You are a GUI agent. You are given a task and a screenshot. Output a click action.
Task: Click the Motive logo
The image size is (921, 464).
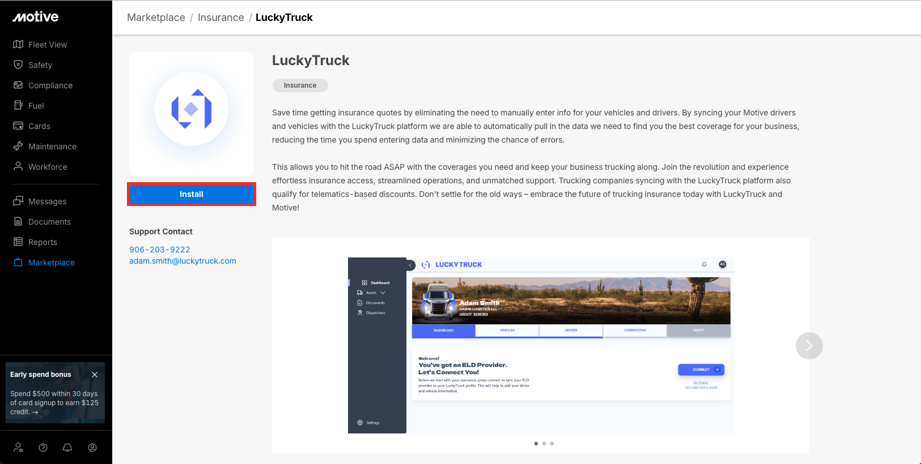pos(36,17)
